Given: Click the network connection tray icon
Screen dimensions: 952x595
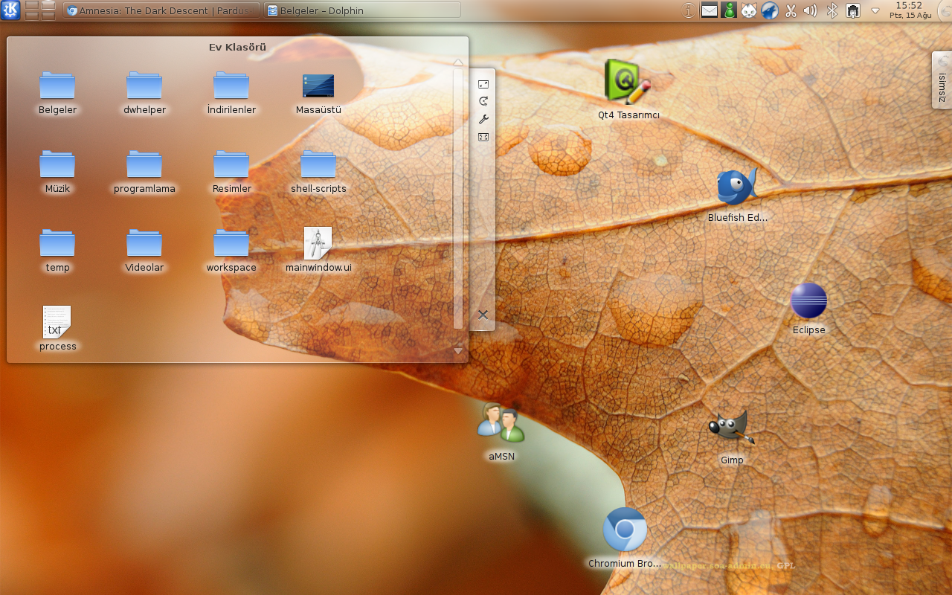Looking at the screenshot, I should 853,10.
